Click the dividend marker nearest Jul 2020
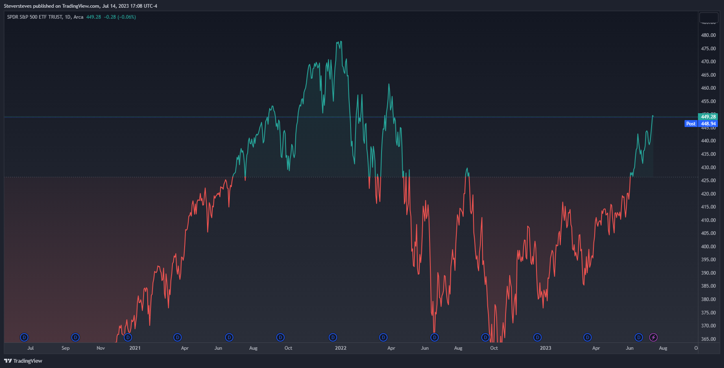Viewport: 724px width, 368px height. coord(24,337)
